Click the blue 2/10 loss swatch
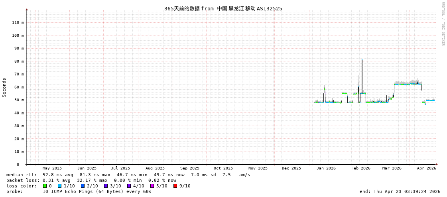447x197 pixels. [x=83, y=186]
